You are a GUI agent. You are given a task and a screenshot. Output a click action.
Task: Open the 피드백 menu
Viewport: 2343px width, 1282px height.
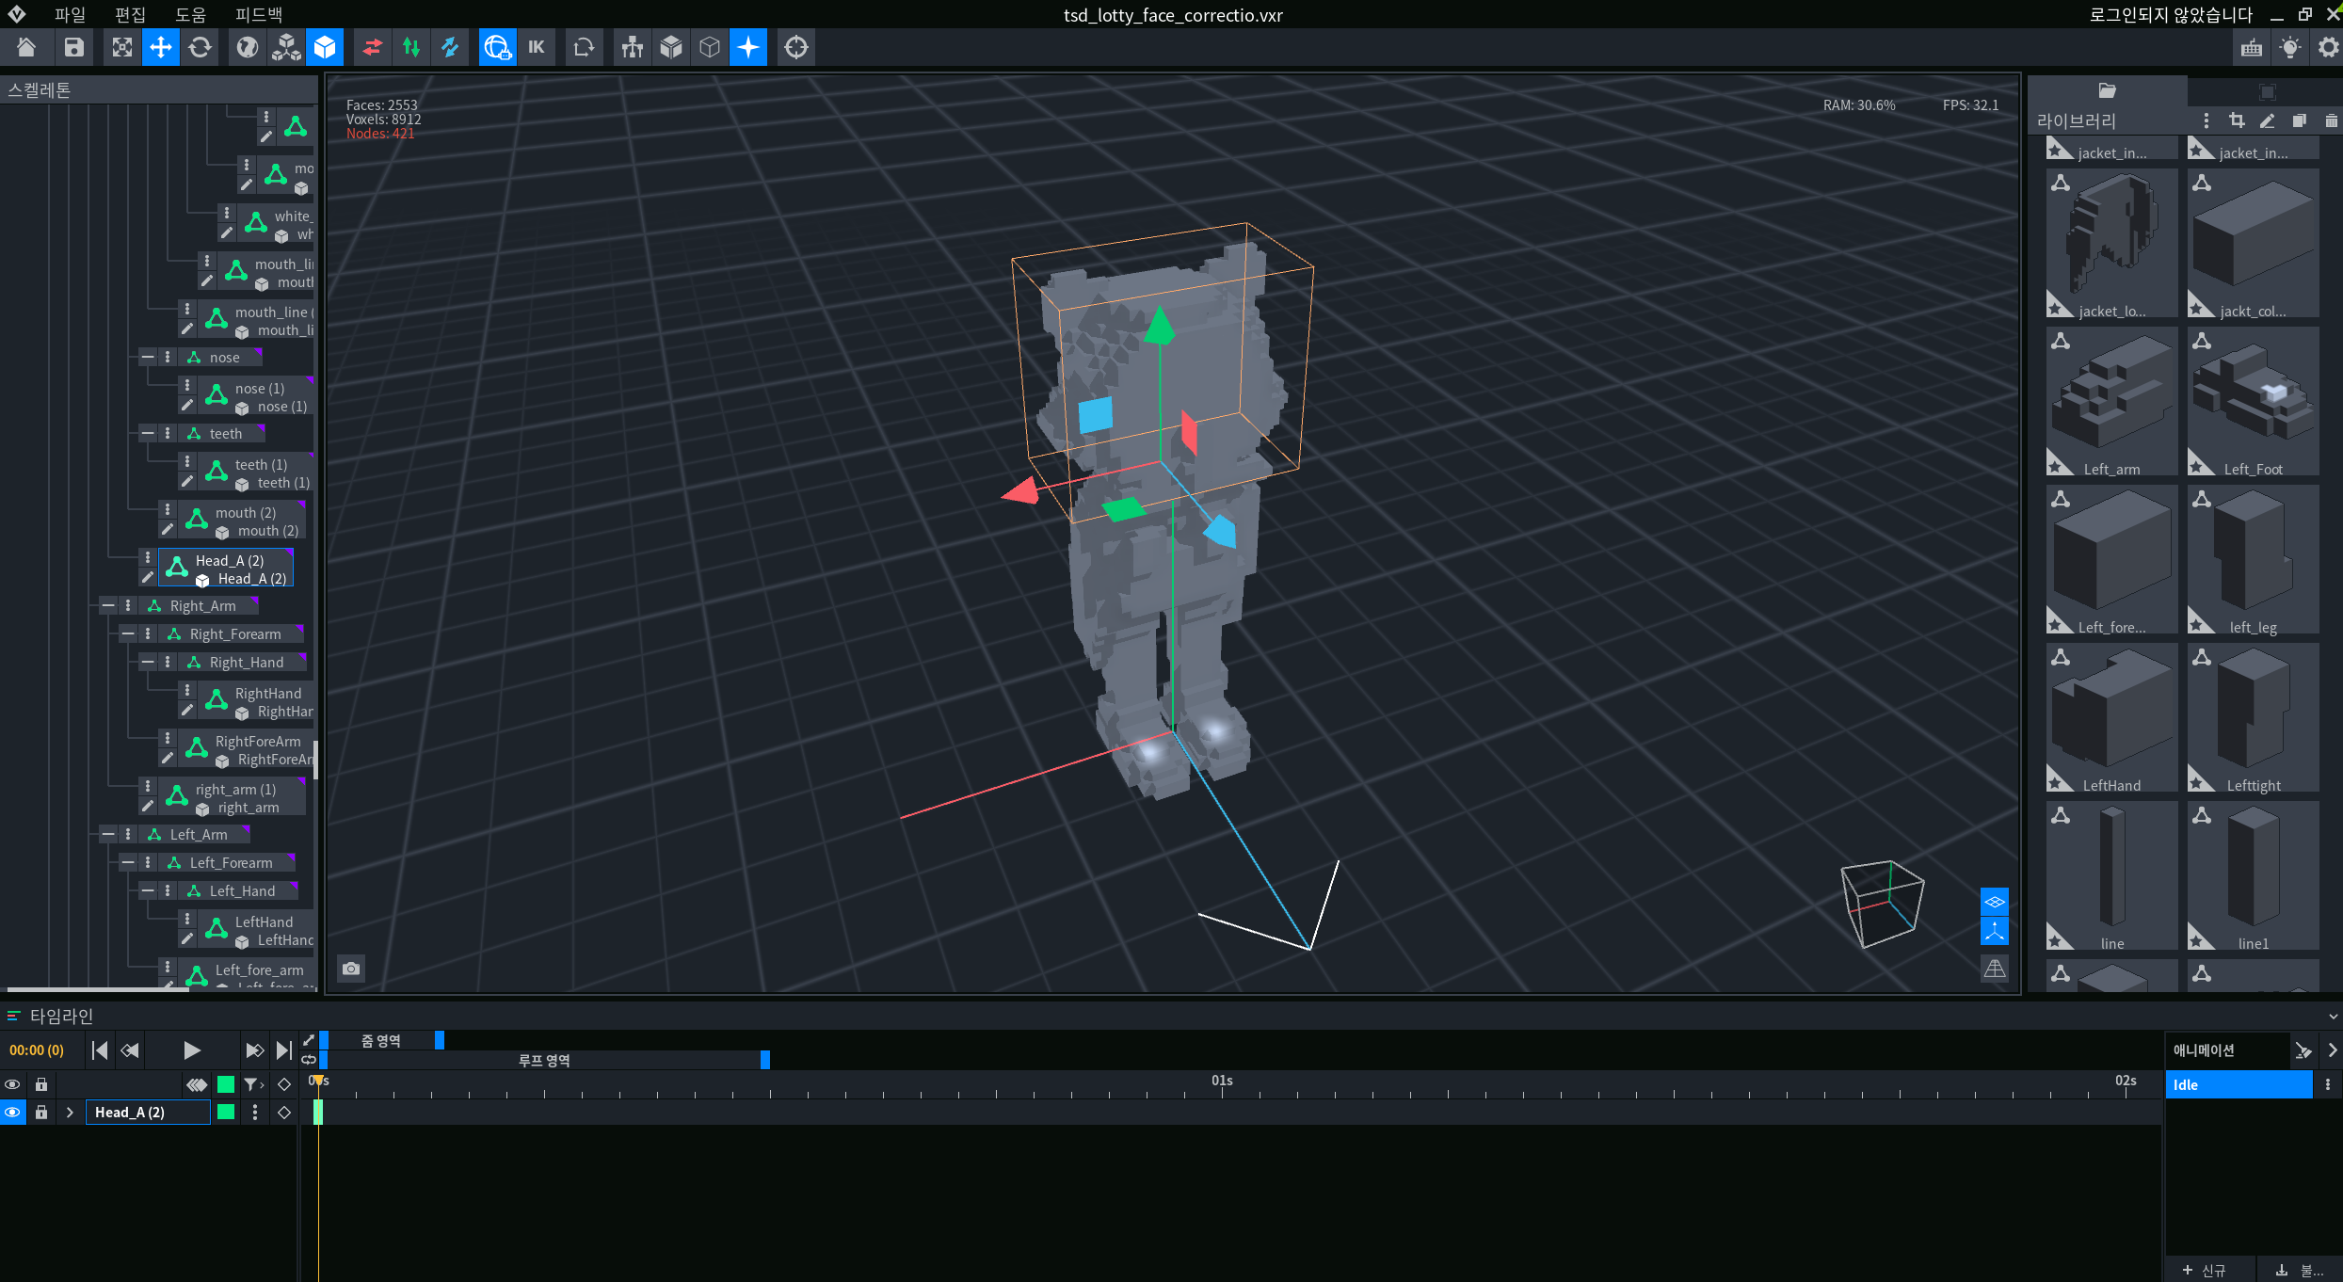tap(259, 14)
